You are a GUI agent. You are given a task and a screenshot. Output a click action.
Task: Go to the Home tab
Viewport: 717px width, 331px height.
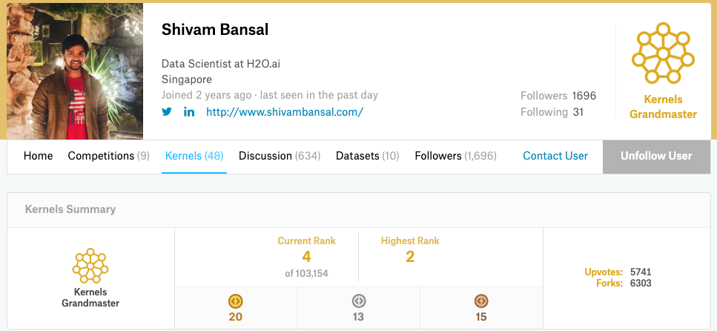click(39, 156)
